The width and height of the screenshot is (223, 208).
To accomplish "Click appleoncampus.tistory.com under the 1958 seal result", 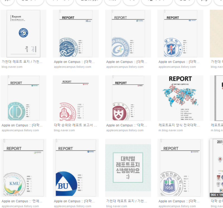I will click(x=177, y=206).
